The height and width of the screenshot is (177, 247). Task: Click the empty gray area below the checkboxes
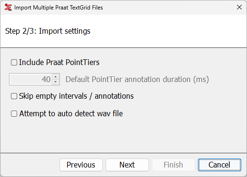[x=123, y=135]
